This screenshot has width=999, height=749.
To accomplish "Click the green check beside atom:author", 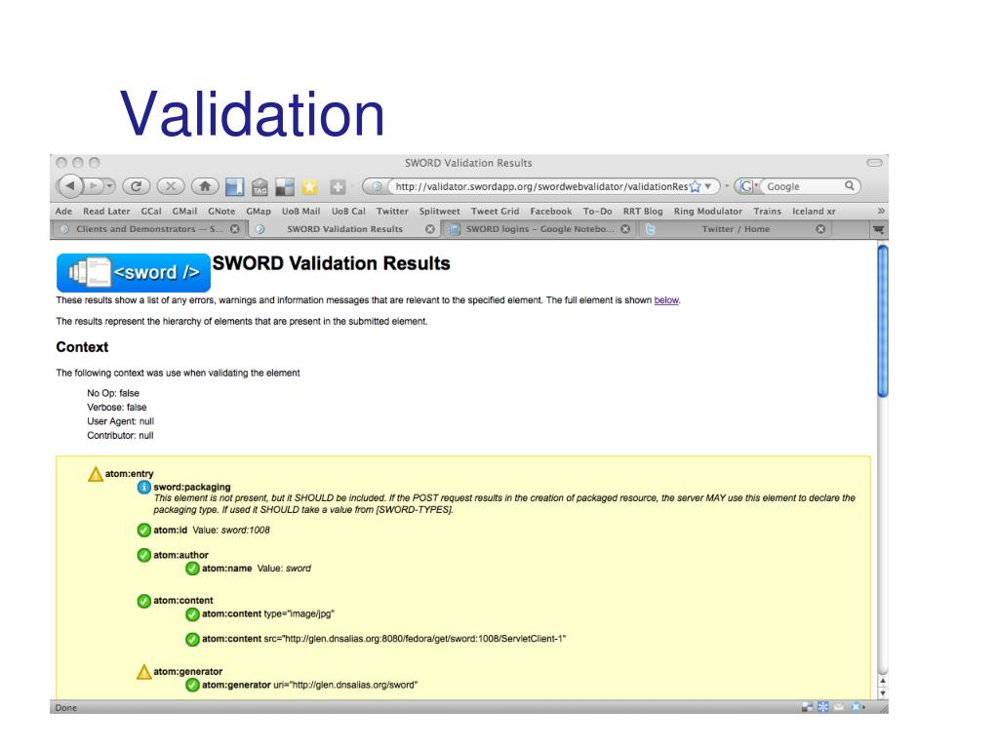I will click(x=144, y=555).
